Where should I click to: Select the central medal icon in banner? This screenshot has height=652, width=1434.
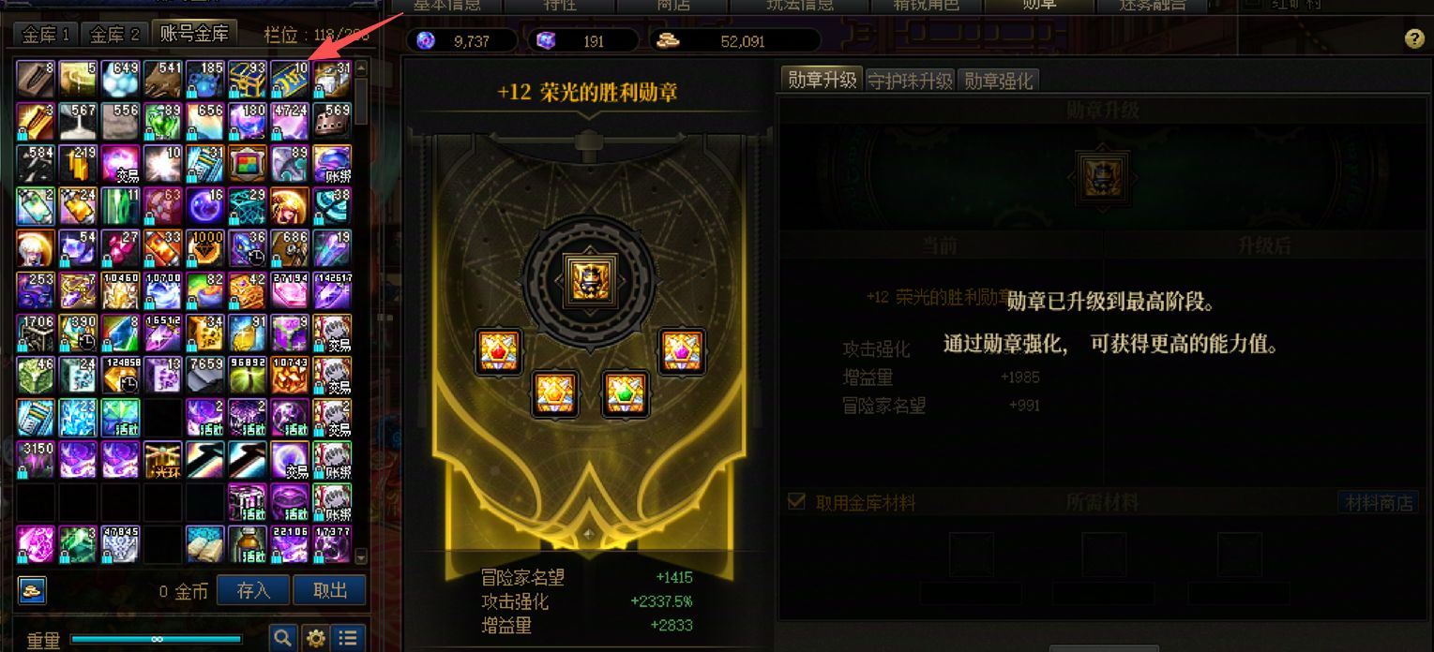[x=586, y=279]
